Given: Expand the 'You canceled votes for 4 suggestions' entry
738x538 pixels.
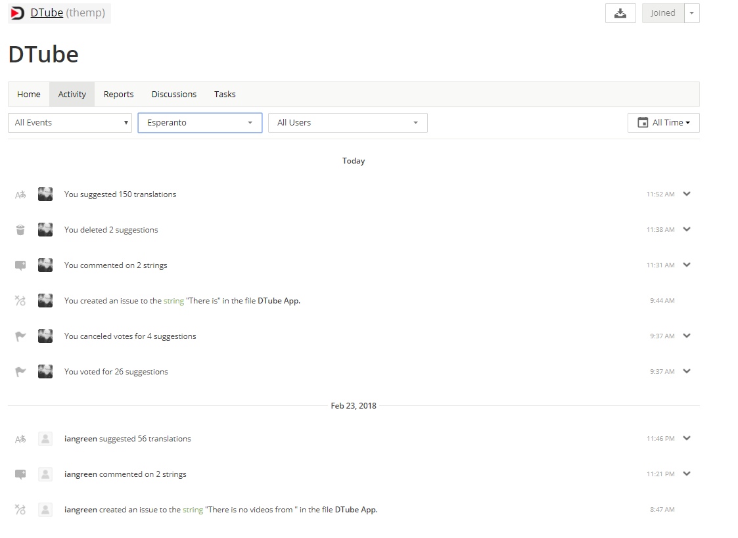Looking at the screenshot, I should coord(687,336).
